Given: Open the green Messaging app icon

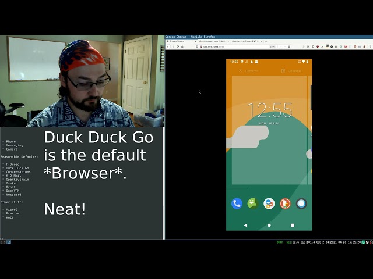Looking at the screenshot, I should coord(253,203).
